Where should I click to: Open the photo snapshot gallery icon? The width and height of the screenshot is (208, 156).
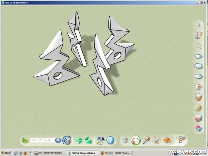tap(100, 140)
